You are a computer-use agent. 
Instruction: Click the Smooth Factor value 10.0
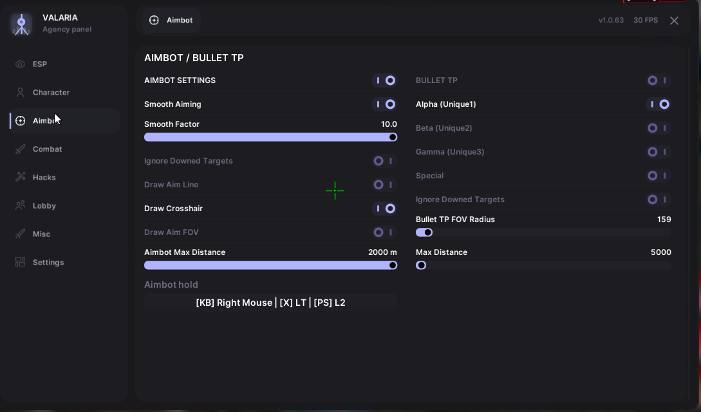[389, 124]
